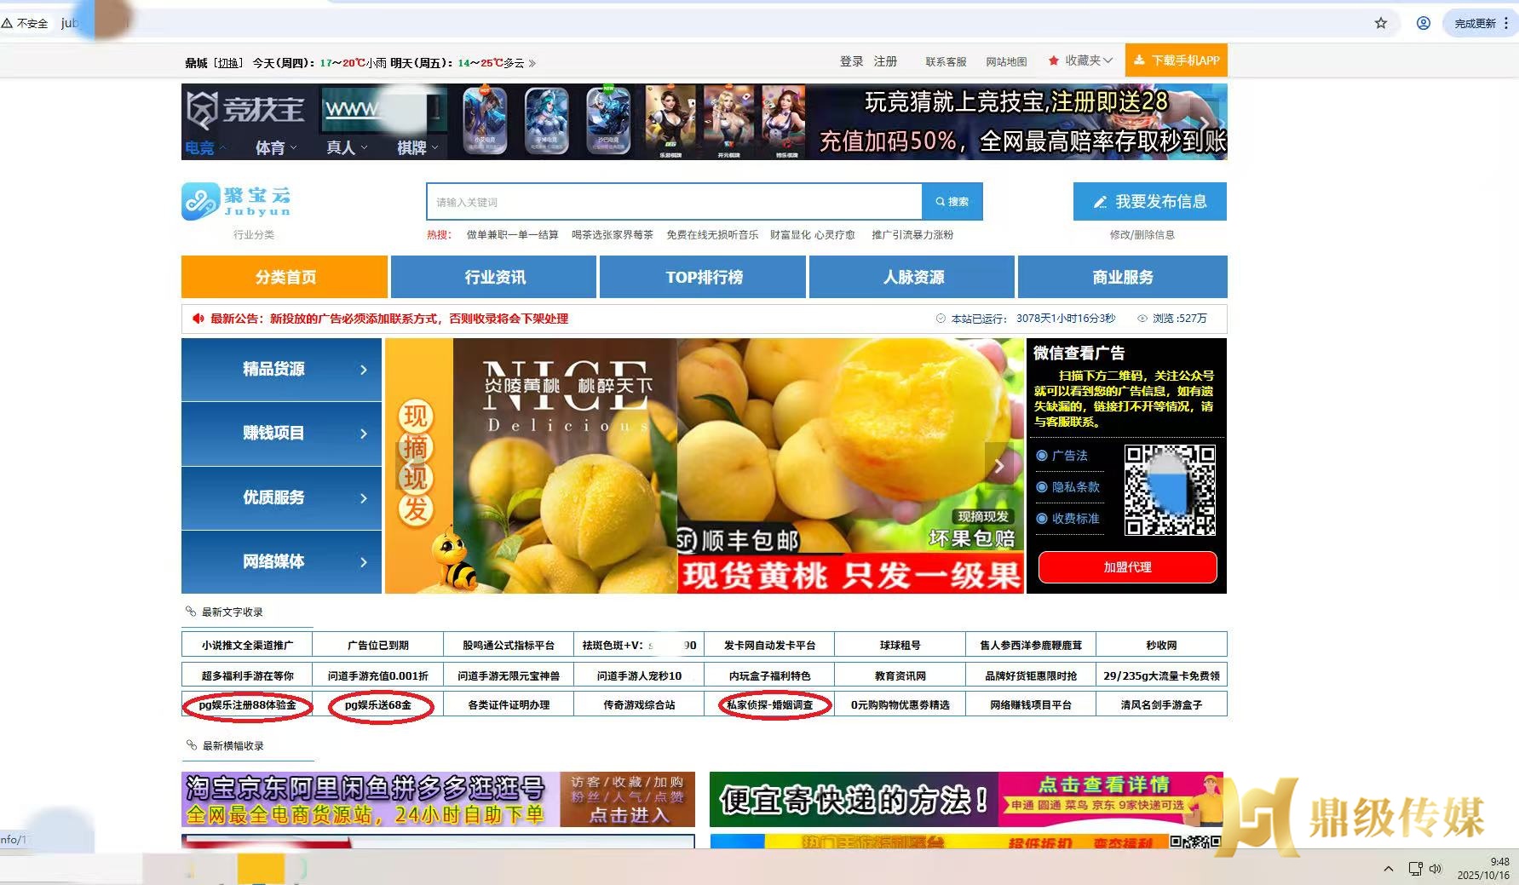The height and width of the screenshot is (885, 1519).
Task: Click the volume icon in system tray
Action: (x=1435, y=869)
